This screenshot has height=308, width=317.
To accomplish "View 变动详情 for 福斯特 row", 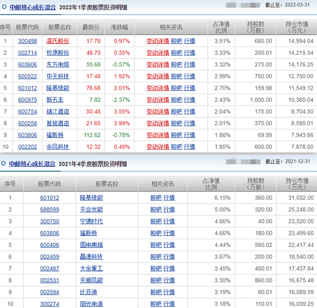I will click(x=158, y=135).
